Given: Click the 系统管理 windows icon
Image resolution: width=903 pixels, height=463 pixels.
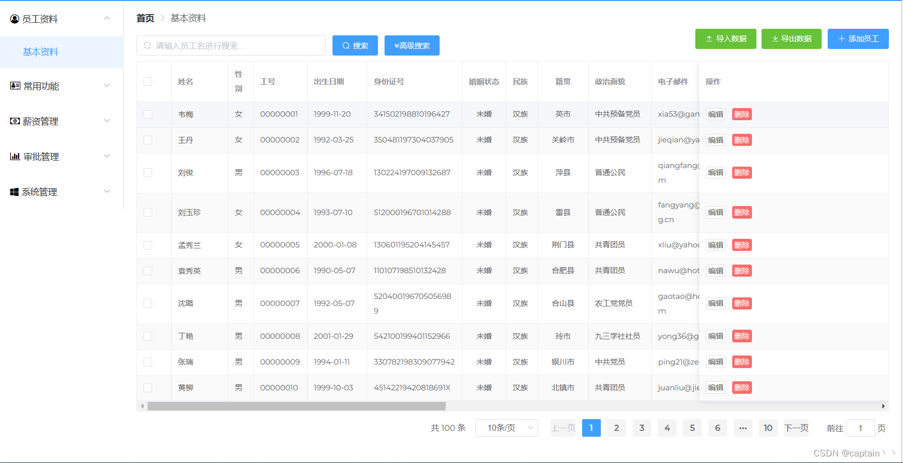Looking at the screenshot, I should coord(15,192).
